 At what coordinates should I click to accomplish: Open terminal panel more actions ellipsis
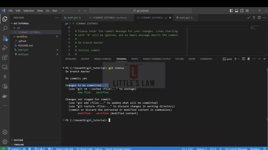[254, 59]
